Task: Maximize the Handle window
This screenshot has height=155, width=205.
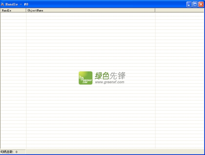Action: (x=195, y=4)
